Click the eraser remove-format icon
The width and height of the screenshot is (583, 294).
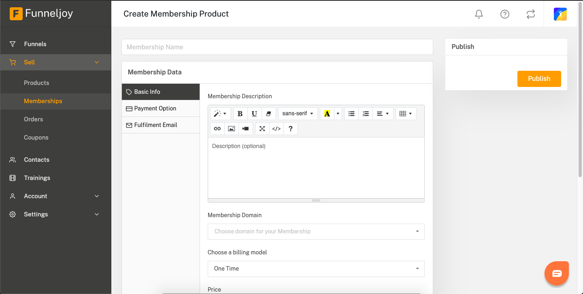(268, 114)
